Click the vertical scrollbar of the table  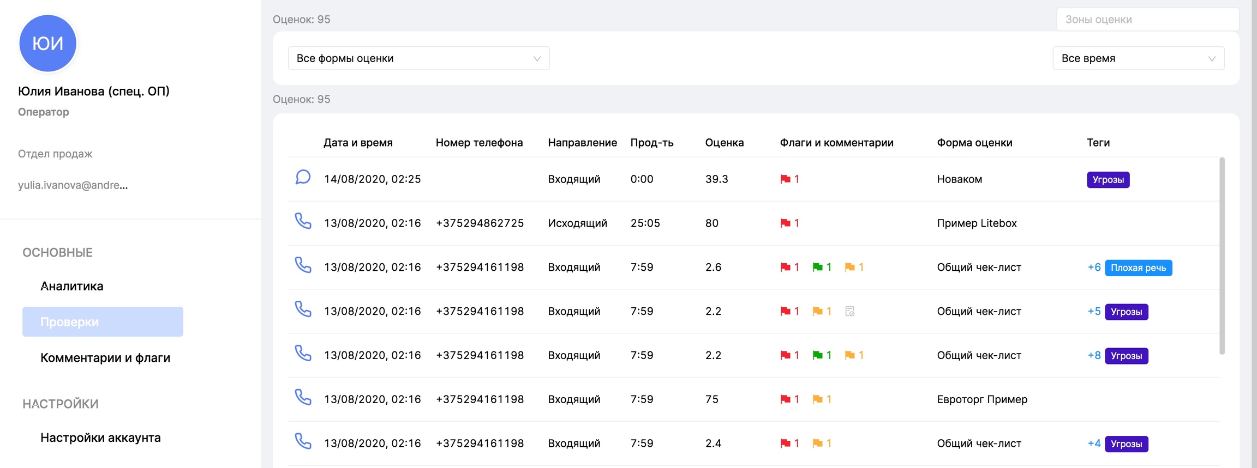[1222, 256]
